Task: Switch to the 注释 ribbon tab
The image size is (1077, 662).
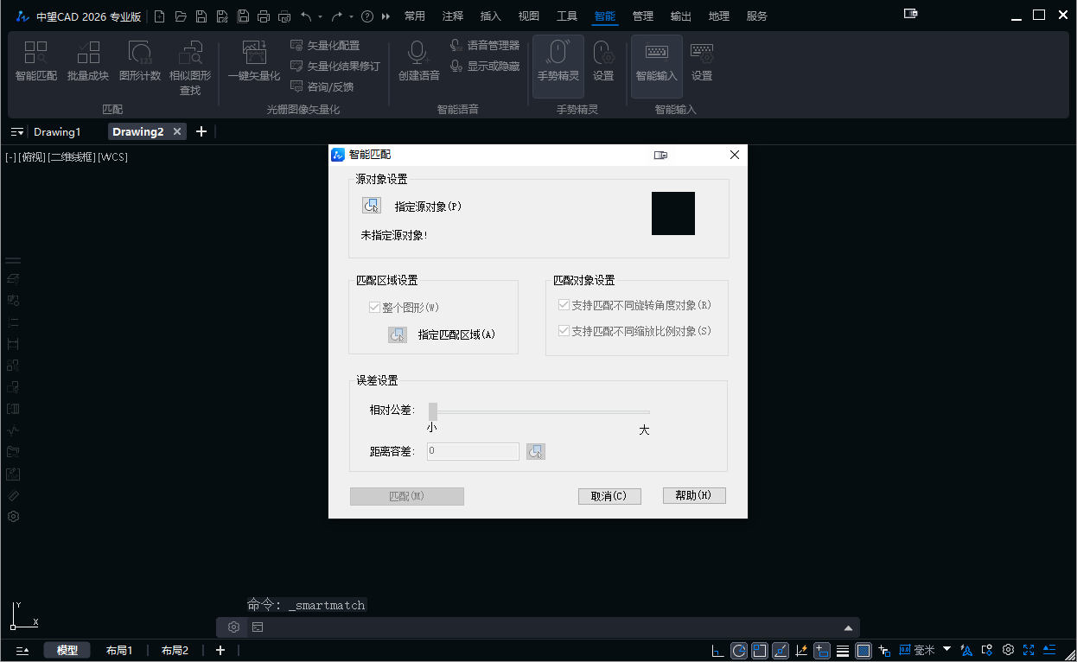Action: point(453,16)
